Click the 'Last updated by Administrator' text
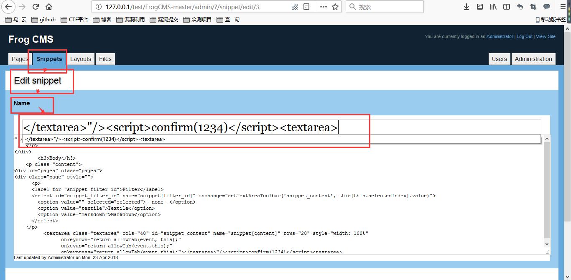This screenshot has width=571, height=280. click(x=66, y=257)
